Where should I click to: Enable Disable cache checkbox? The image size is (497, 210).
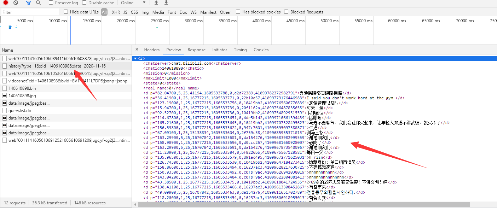(84, 2)
